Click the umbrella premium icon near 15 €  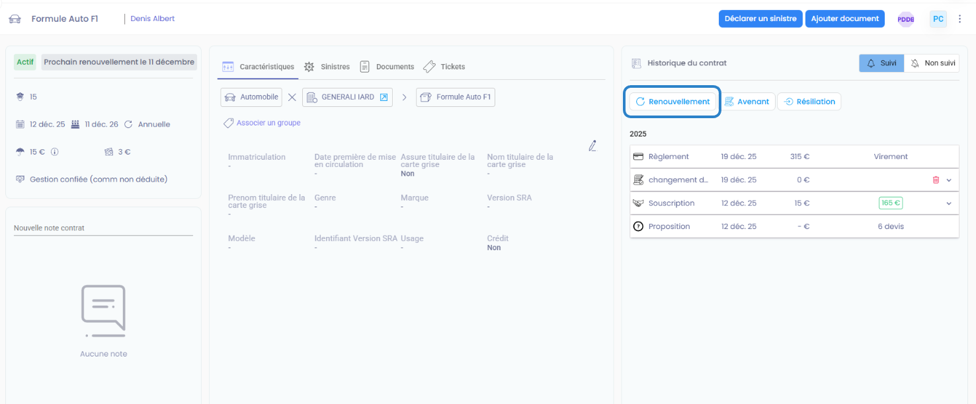pyautogui.click(x=20, y=152)
